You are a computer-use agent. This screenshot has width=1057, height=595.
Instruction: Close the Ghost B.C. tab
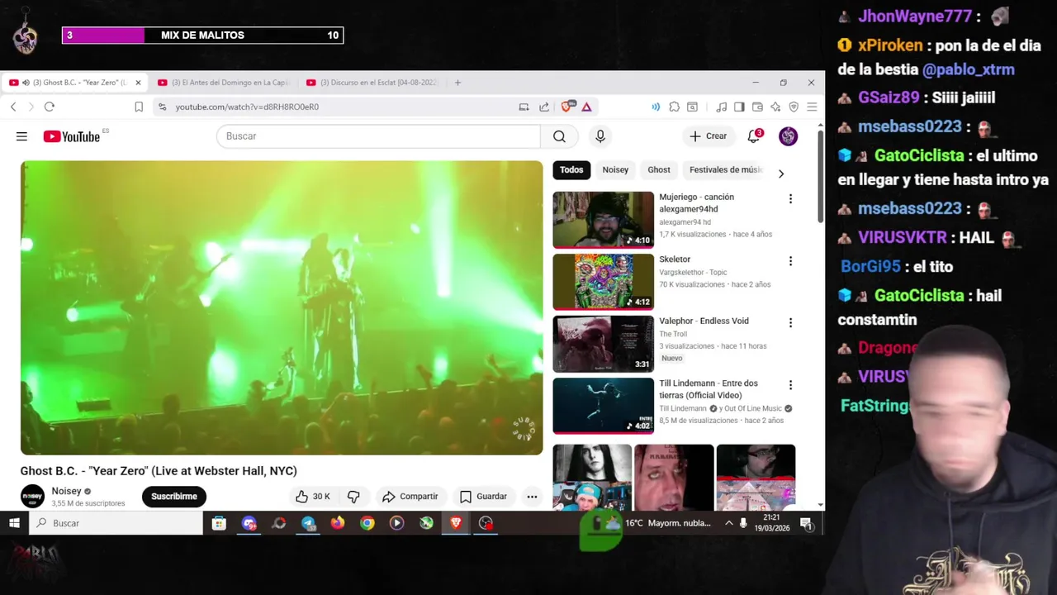click(138, 83)
